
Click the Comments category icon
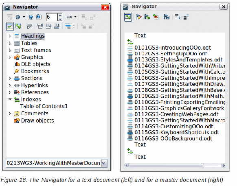(x=17, y=113)
